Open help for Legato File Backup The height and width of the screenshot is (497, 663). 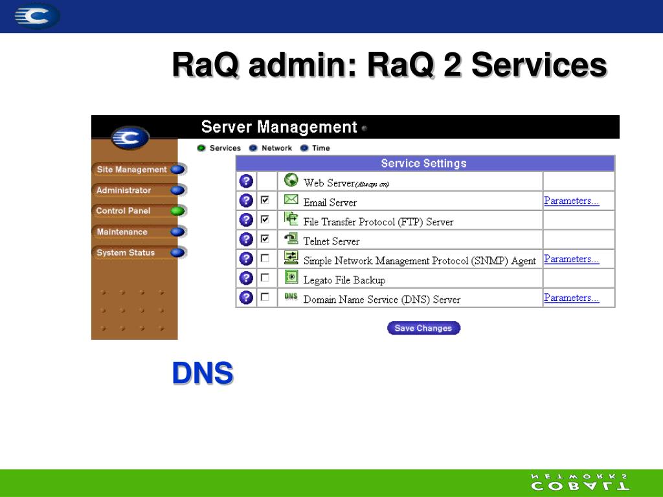point(246,278)
